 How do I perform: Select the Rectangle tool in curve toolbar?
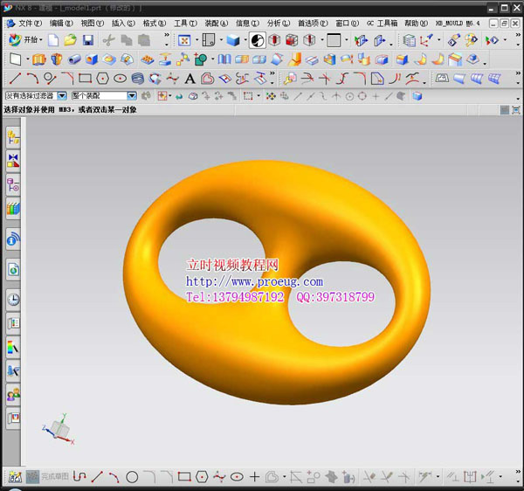pyautogui.click(x=85, y=79)
